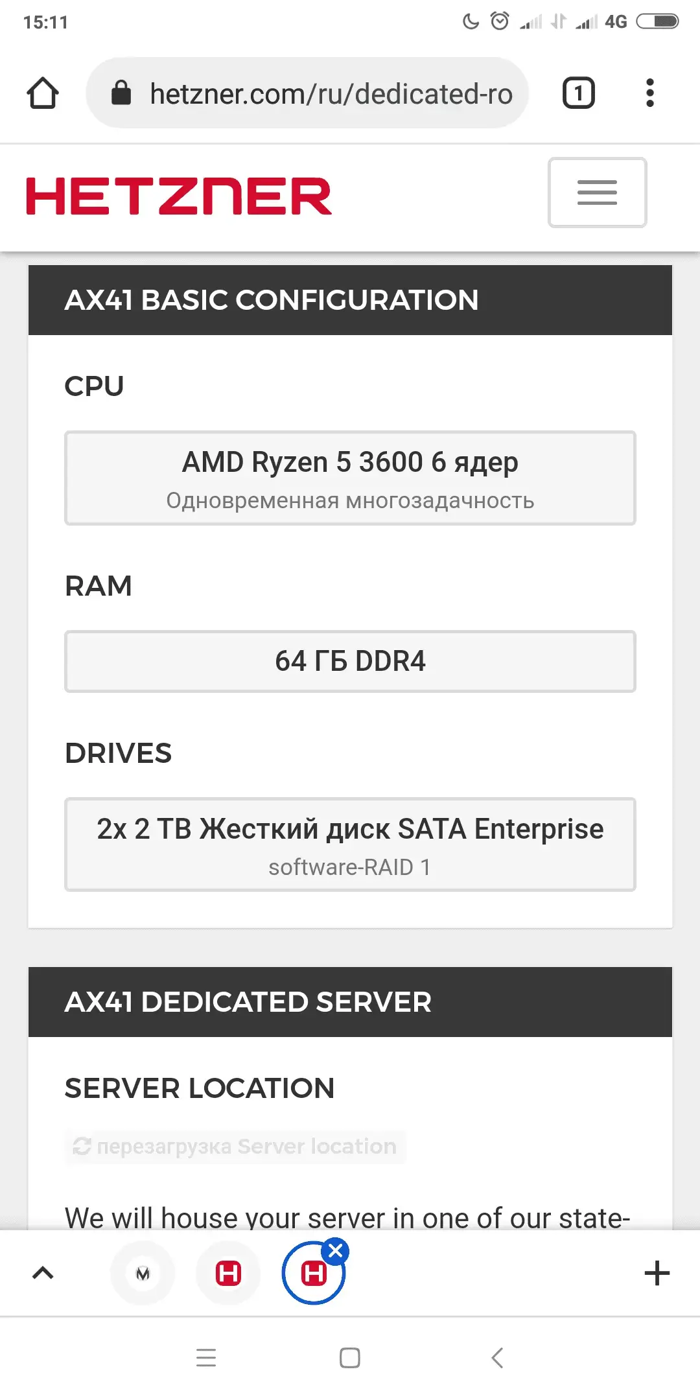
Task: Tap the RAM section label
Action: click(x=99, y=586)
